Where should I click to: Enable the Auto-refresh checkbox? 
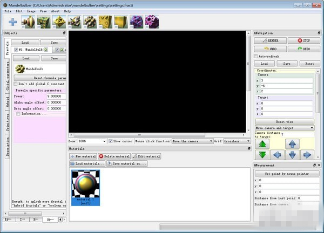pyautogui.click(x=256, y=56)
